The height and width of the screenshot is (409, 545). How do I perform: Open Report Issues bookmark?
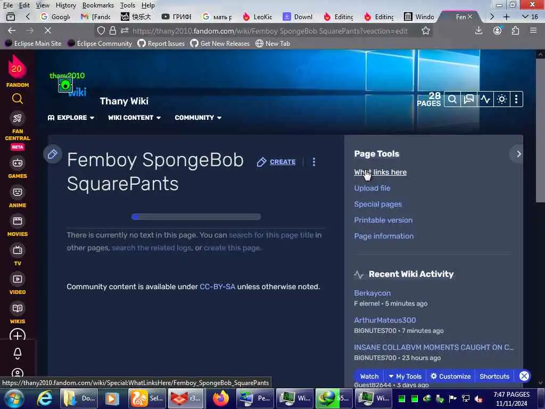pyautogui.click(x=161, y=44)
